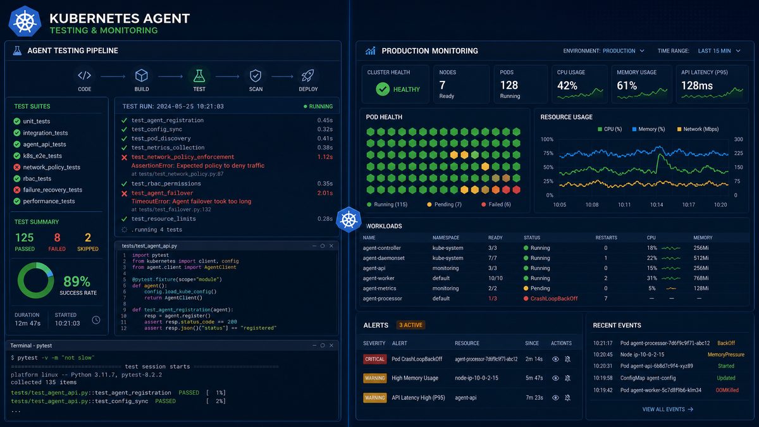Open the View All Events link

click(667, 409)
